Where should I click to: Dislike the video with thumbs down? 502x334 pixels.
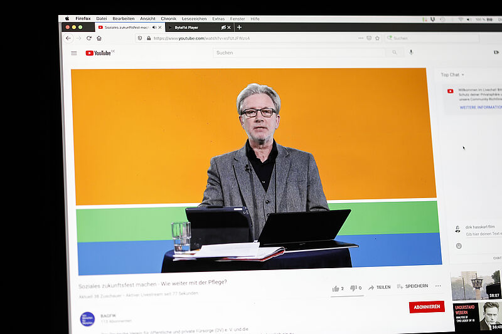pyautogui.click(x=356, y=288)
